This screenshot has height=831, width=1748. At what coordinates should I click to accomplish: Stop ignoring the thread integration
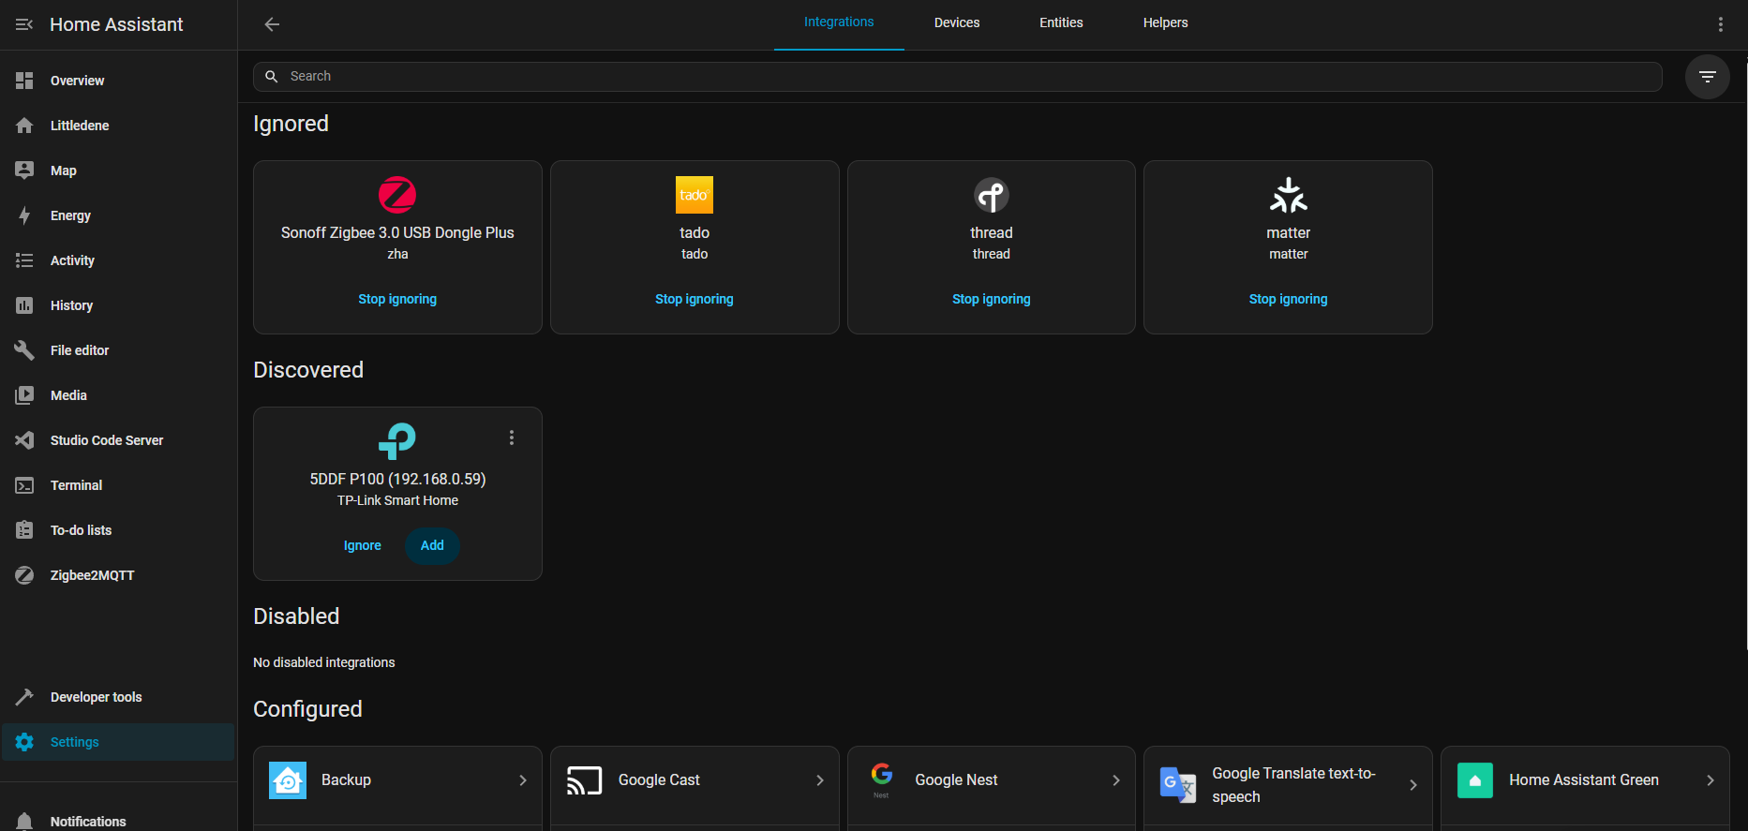pyautogui.click(x=992, y=299)
